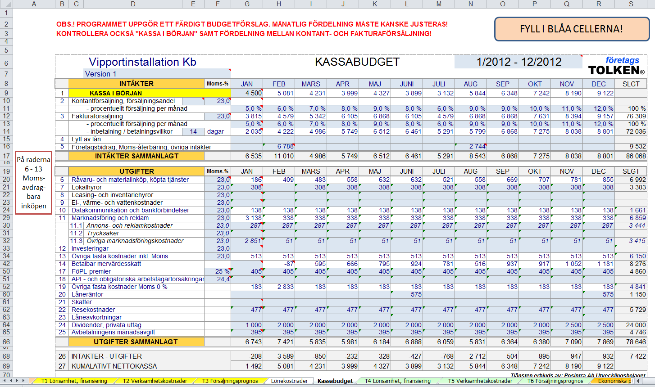This screenshot has width=655, height=387.
Task: Click Övriga fasta kostnader Moms 0 % FEB 2 833
Action: [279, 287]
